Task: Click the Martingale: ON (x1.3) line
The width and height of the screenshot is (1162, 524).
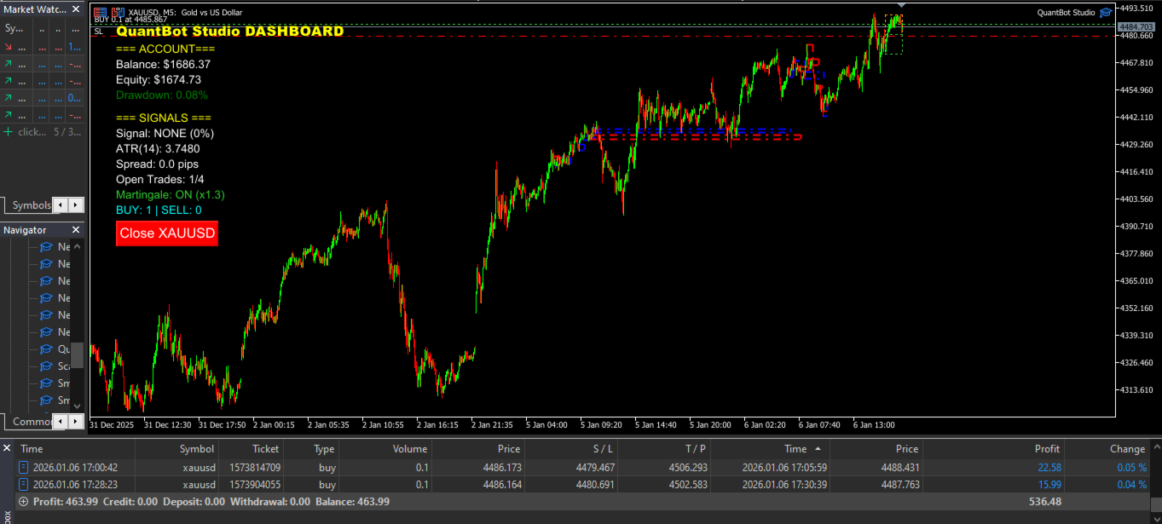Action: pyautogui.click(x=171, y=194)
